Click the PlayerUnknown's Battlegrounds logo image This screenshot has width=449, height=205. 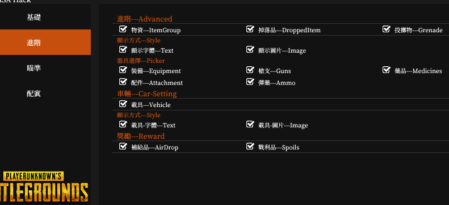click(x=44, y=187)
